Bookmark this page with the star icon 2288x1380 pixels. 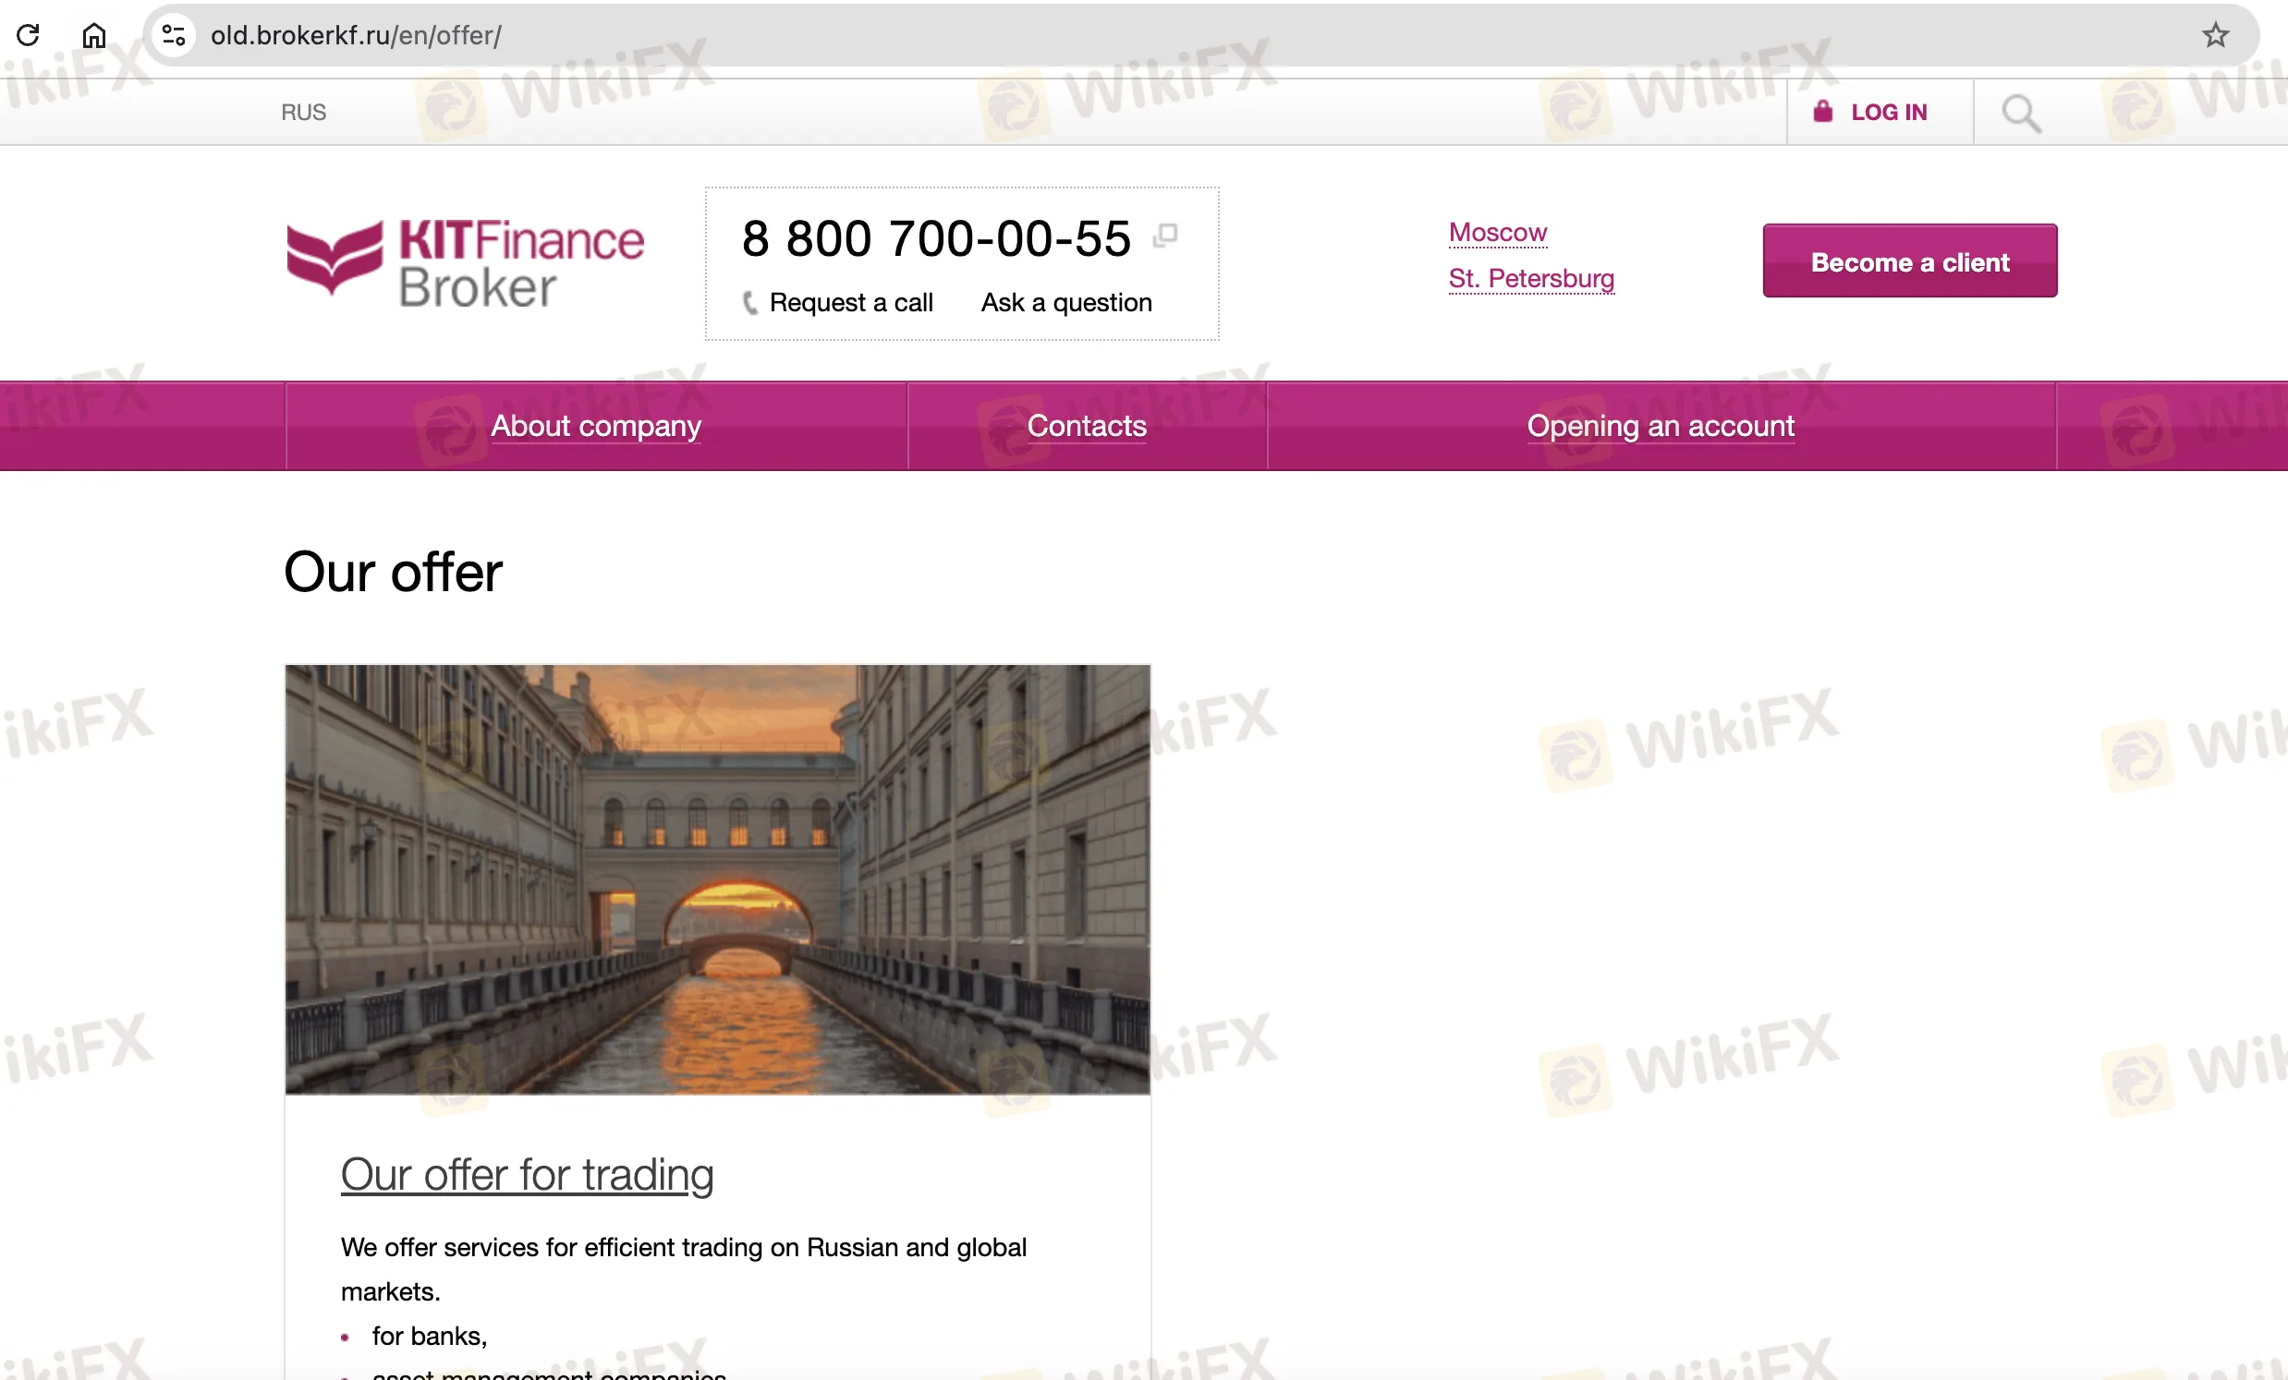click(2215, 35)
